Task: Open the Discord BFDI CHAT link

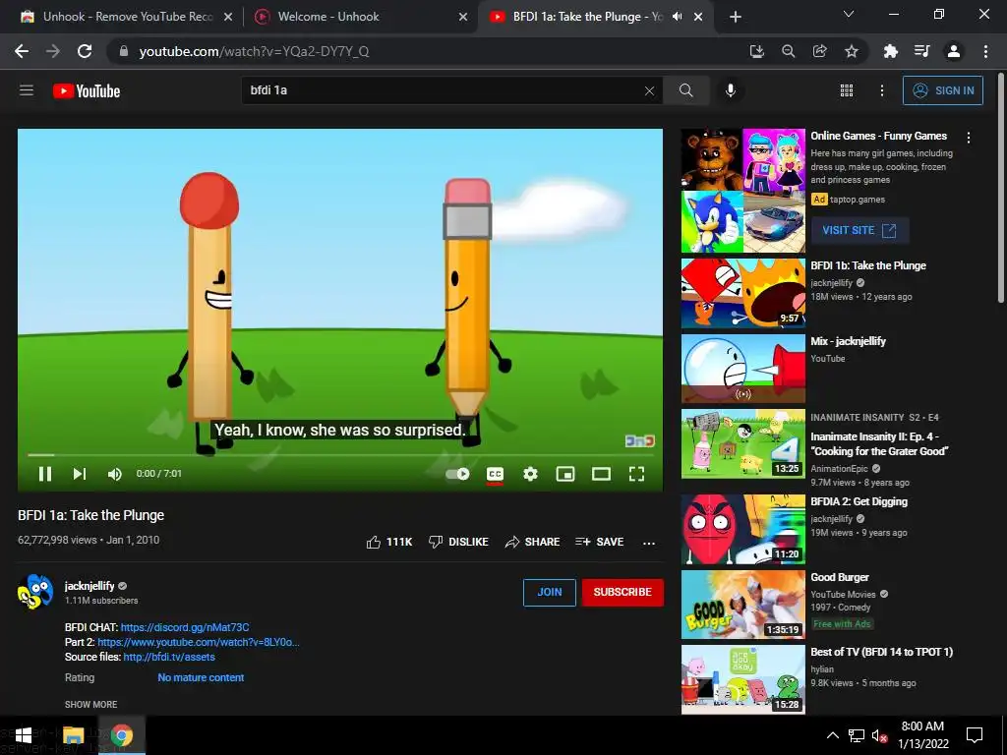Action: tap(185, 627)
